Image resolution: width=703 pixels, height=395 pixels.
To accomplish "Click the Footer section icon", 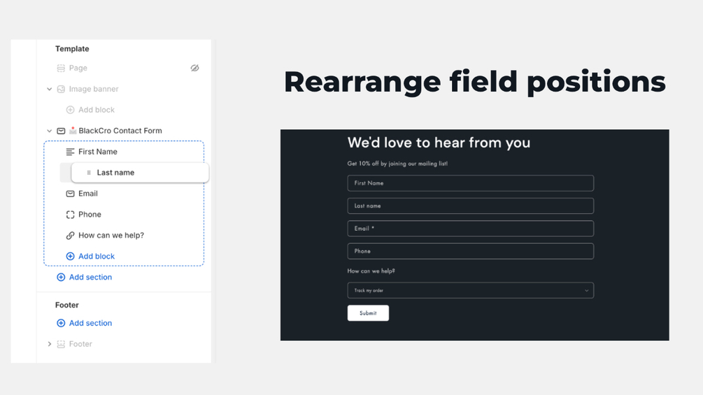I will pos(61,344).
